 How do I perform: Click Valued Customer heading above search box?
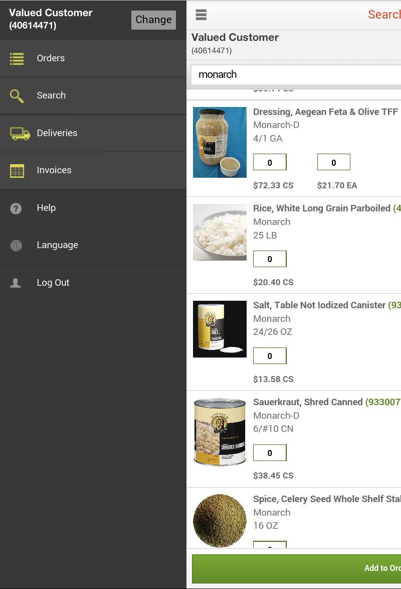(x=235, y=38)
